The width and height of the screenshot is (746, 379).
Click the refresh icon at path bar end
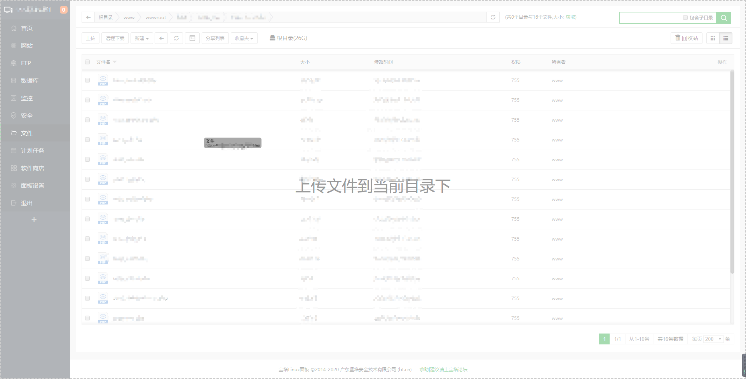(493, 17)
